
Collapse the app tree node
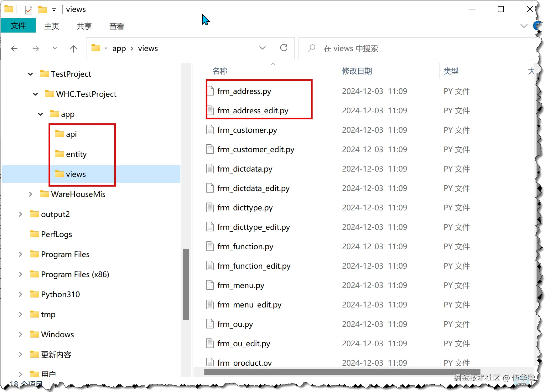click(40, 114)
